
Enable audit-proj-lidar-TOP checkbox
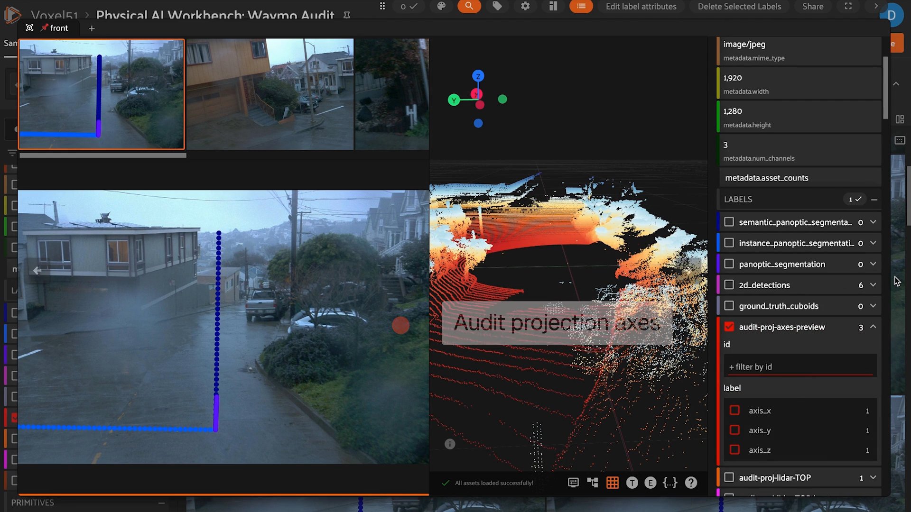click(729, 477)
